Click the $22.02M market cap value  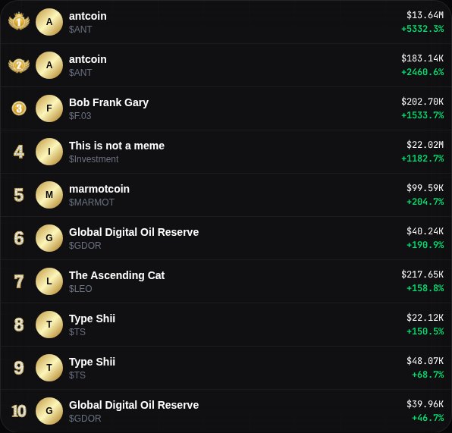425,145
